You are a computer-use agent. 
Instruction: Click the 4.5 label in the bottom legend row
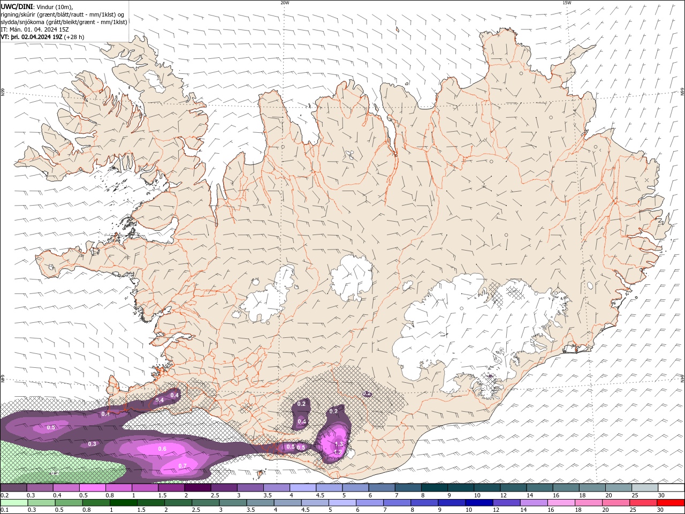[x=306, y=510]
